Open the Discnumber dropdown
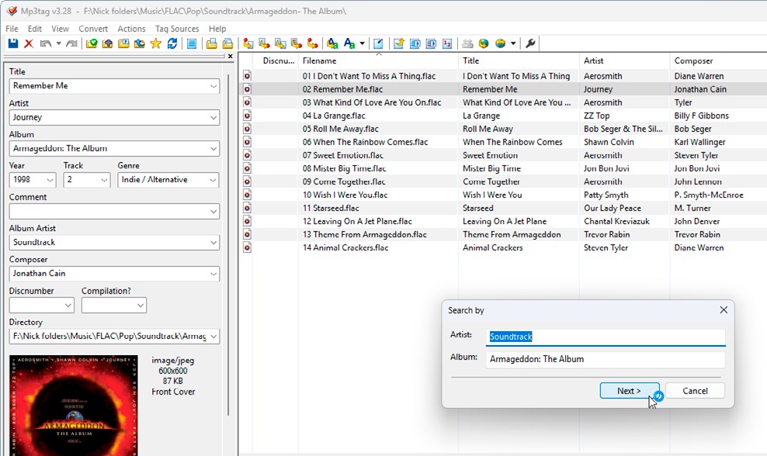Viewport: 767px width, 456px height. 68,306
